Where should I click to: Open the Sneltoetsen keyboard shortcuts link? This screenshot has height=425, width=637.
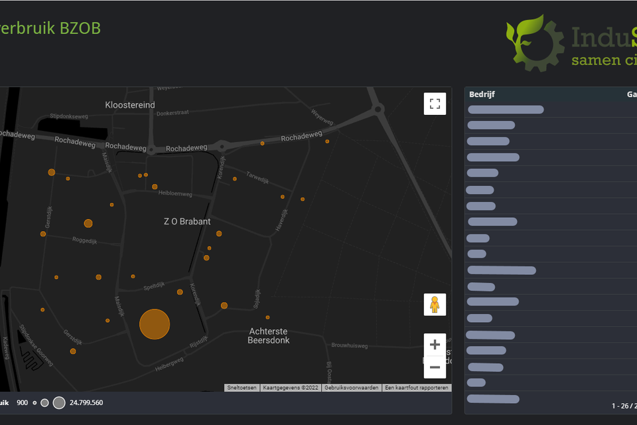pyautogui.click(x=242, y=388)
